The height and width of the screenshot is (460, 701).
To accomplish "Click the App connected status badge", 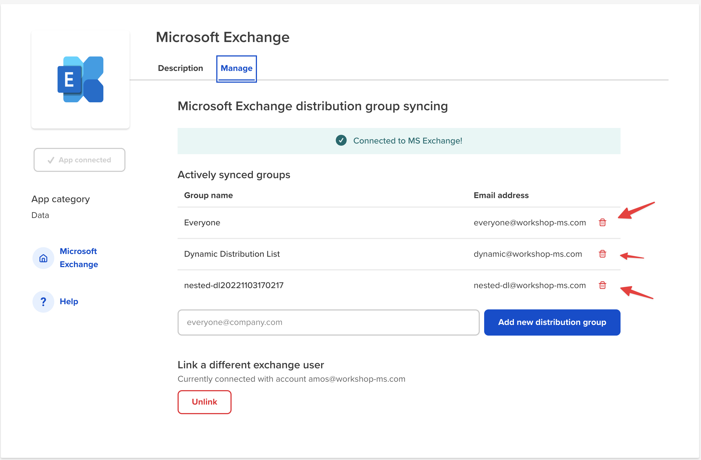I will coord(79,160).
